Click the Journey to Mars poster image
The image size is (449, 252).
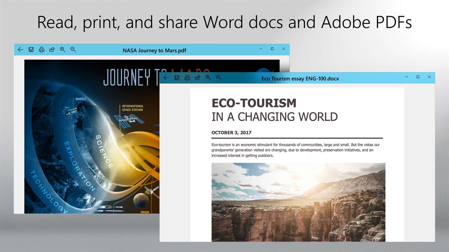pos(92,136)
